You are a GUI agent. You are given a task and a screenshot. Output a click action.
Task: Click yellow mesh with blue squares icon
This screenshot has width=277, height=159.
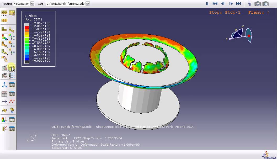pyautogui.click(x=12, y=111)
